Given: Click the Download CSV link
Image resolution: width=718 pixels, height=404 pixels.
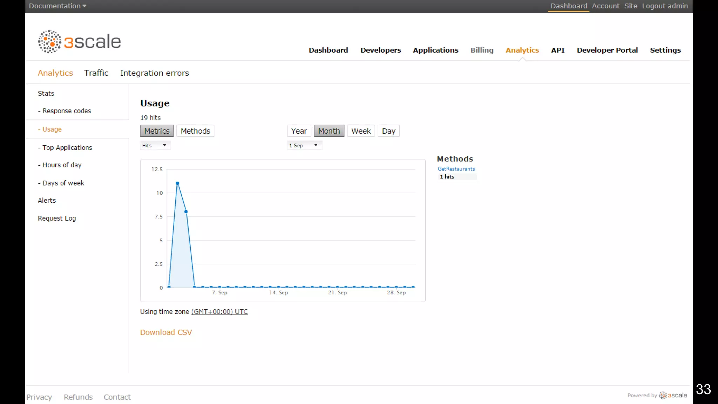Looking at the screenshot, I should point(166,332).
